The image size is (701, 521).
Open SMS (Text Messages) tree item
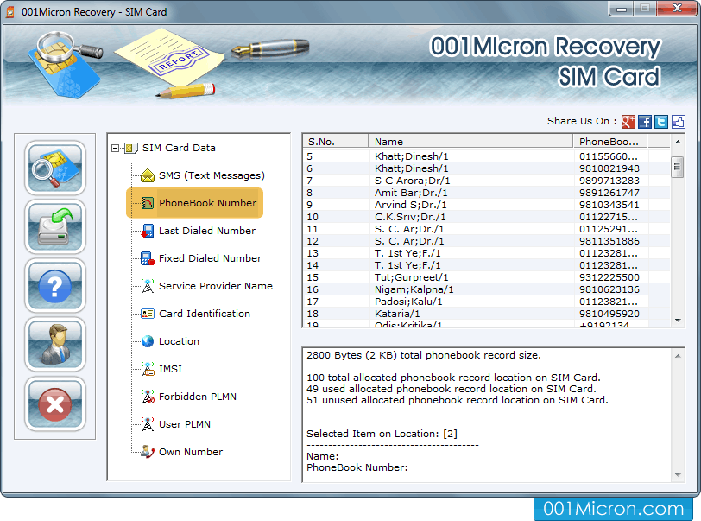point(212,175)
